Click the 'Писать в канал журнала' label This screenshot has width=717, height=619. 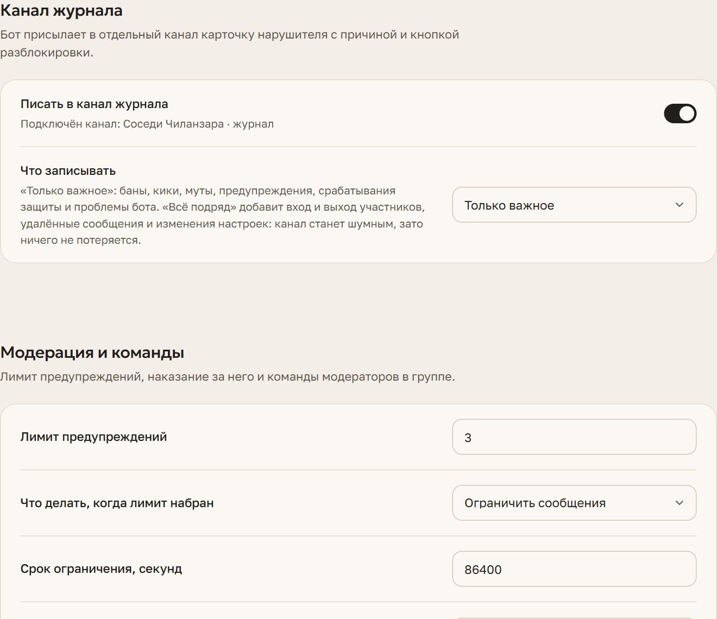[x=95, y=104]
